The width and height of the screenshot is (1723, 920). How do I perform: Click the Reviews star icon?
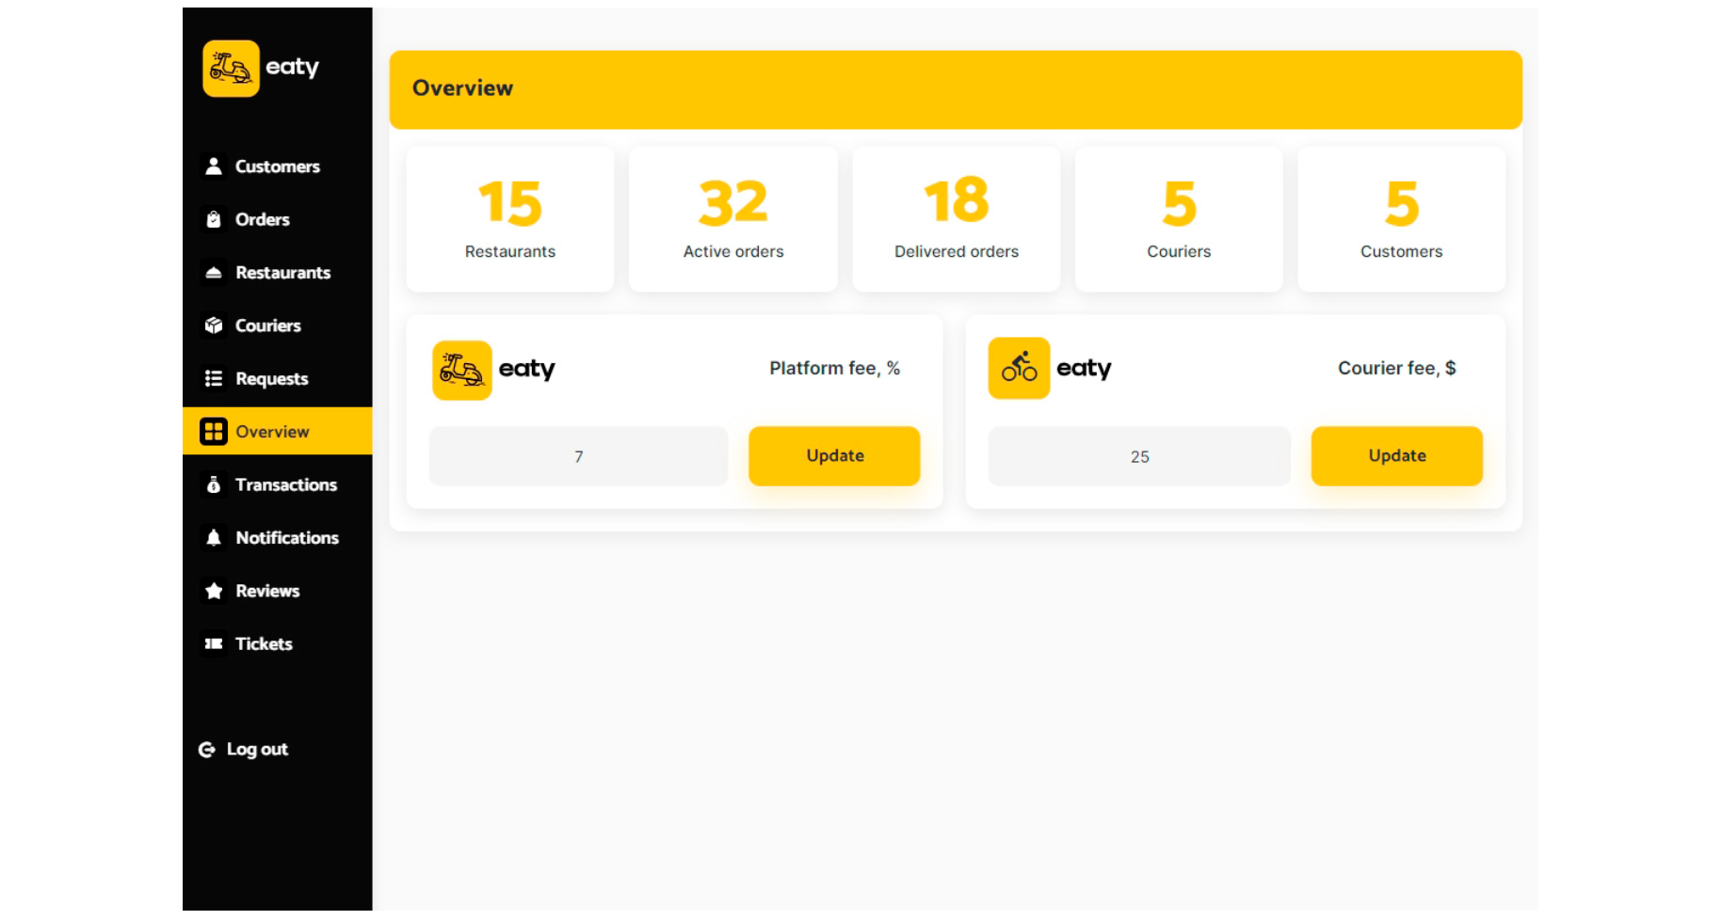click(x=214, y=591)
